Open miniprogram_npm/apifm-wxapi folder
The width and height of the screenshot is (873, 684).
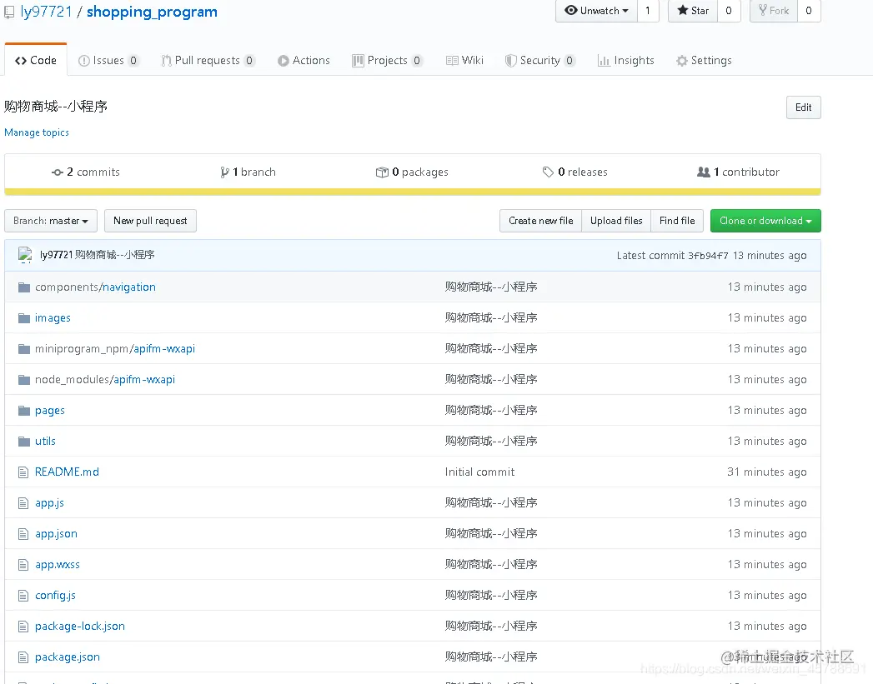[115, 349]
